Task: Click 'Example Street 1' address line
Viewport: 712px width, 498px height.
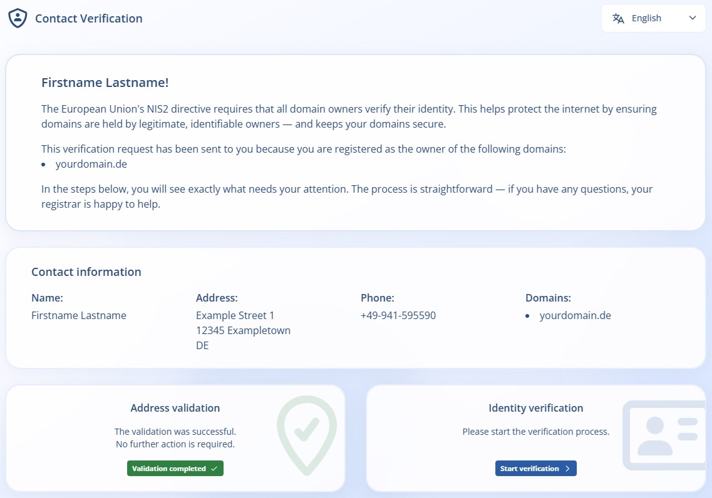Action: [x=235, y=315]
